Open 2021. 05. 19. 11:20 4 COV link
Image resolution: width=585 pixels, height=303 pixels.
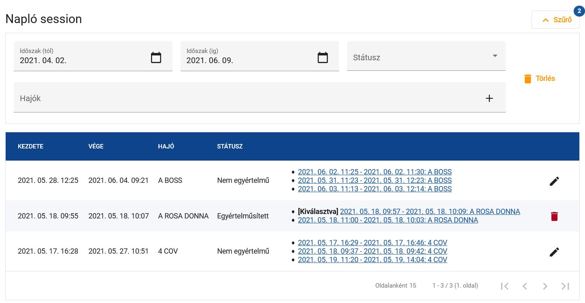(x=372, y=260)
